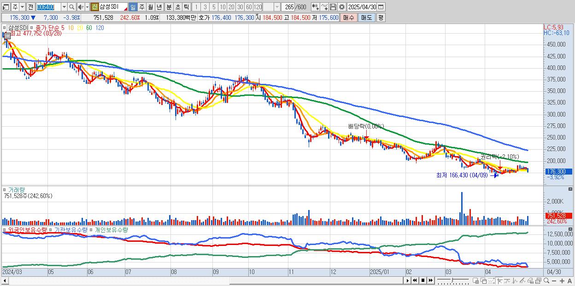
Task: Click the diagonal line drawing icon at bottom
Action: coord(522,280)
